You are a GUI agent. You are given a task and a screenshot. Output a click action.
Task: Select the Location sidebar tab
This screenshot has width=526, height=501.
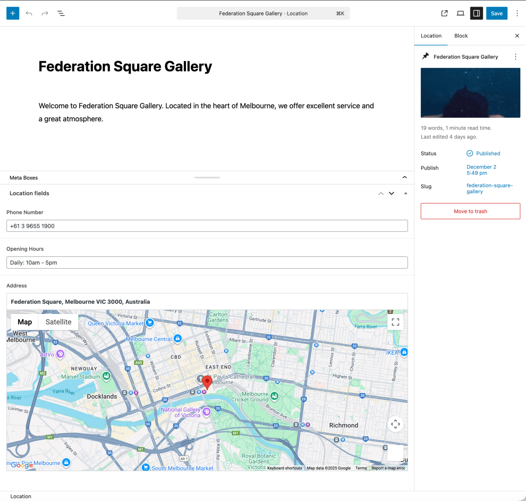pyautogui.click(x=431, y=36)
